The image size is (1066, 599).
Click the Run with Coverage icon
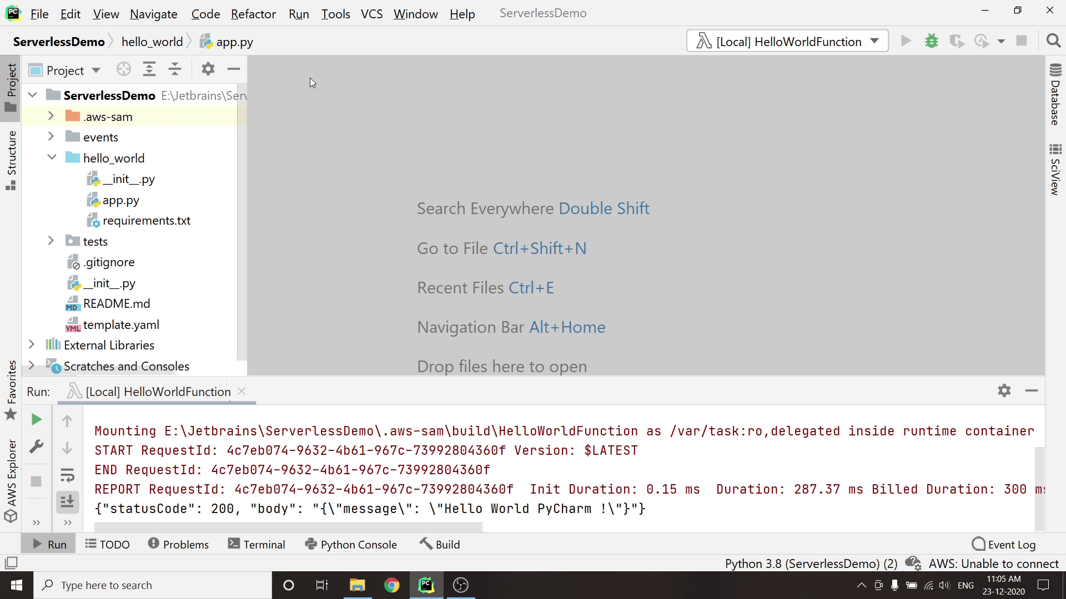956,41
